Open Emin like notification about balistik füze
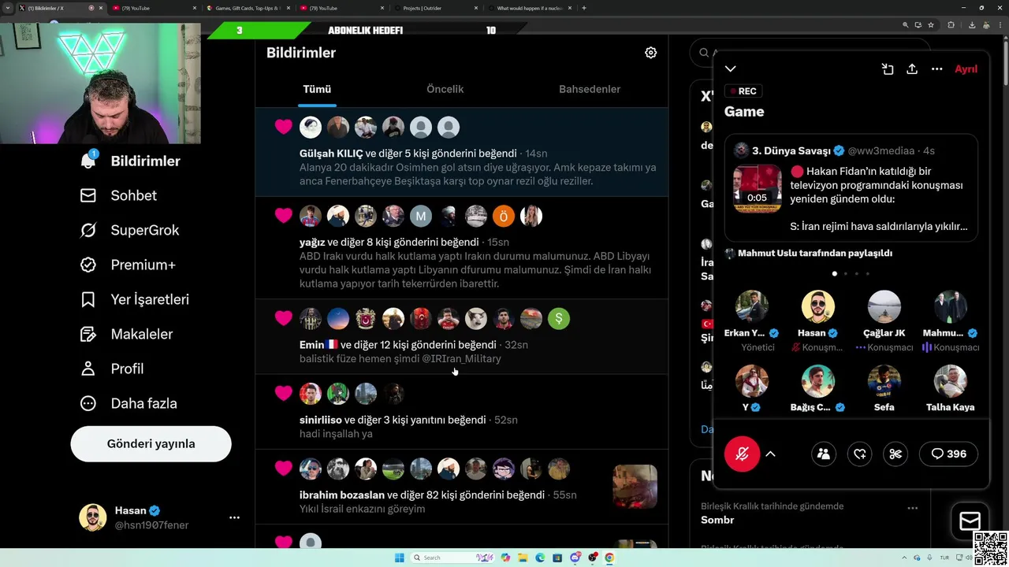 click(x=462, y=337)
